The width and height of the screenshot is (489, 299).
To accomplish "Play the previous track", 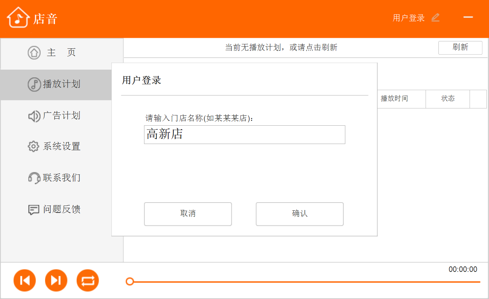I will pos(25,281).
